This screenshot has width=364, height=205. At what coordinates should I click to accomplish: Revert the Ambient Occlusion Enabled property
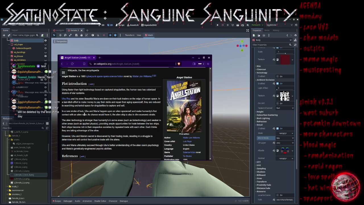[x=274, y=83]
